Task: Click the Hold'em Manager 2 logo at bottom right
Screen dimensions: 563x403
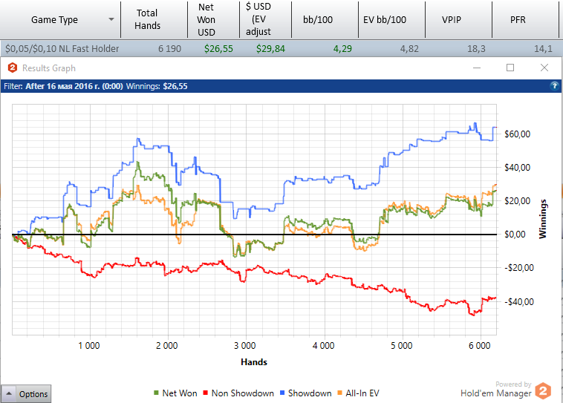Action: click(543, 391)
